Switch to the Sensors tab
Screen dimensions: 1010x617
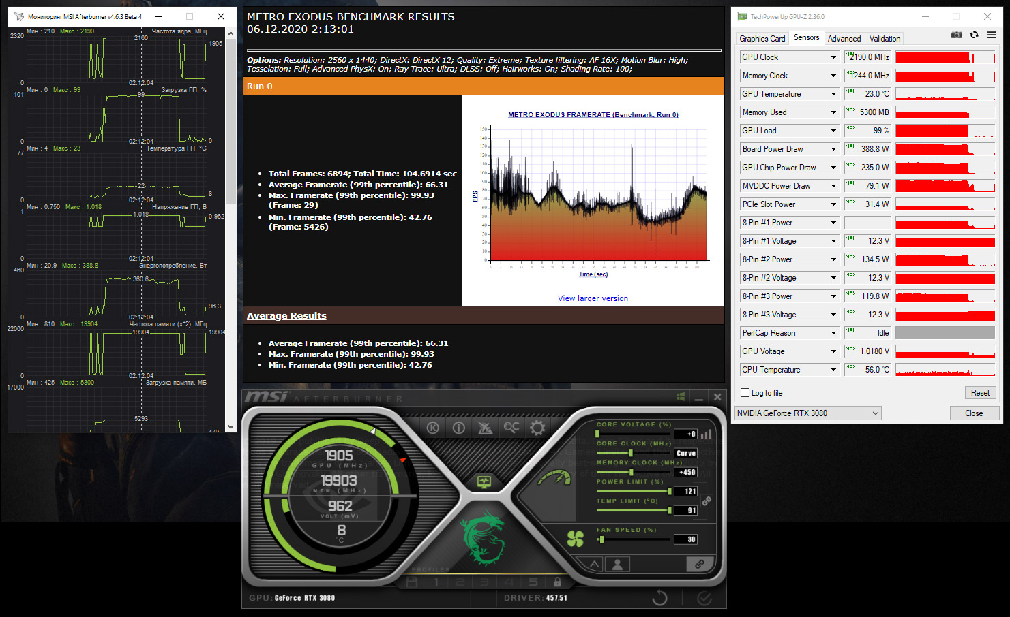(807, 37)
